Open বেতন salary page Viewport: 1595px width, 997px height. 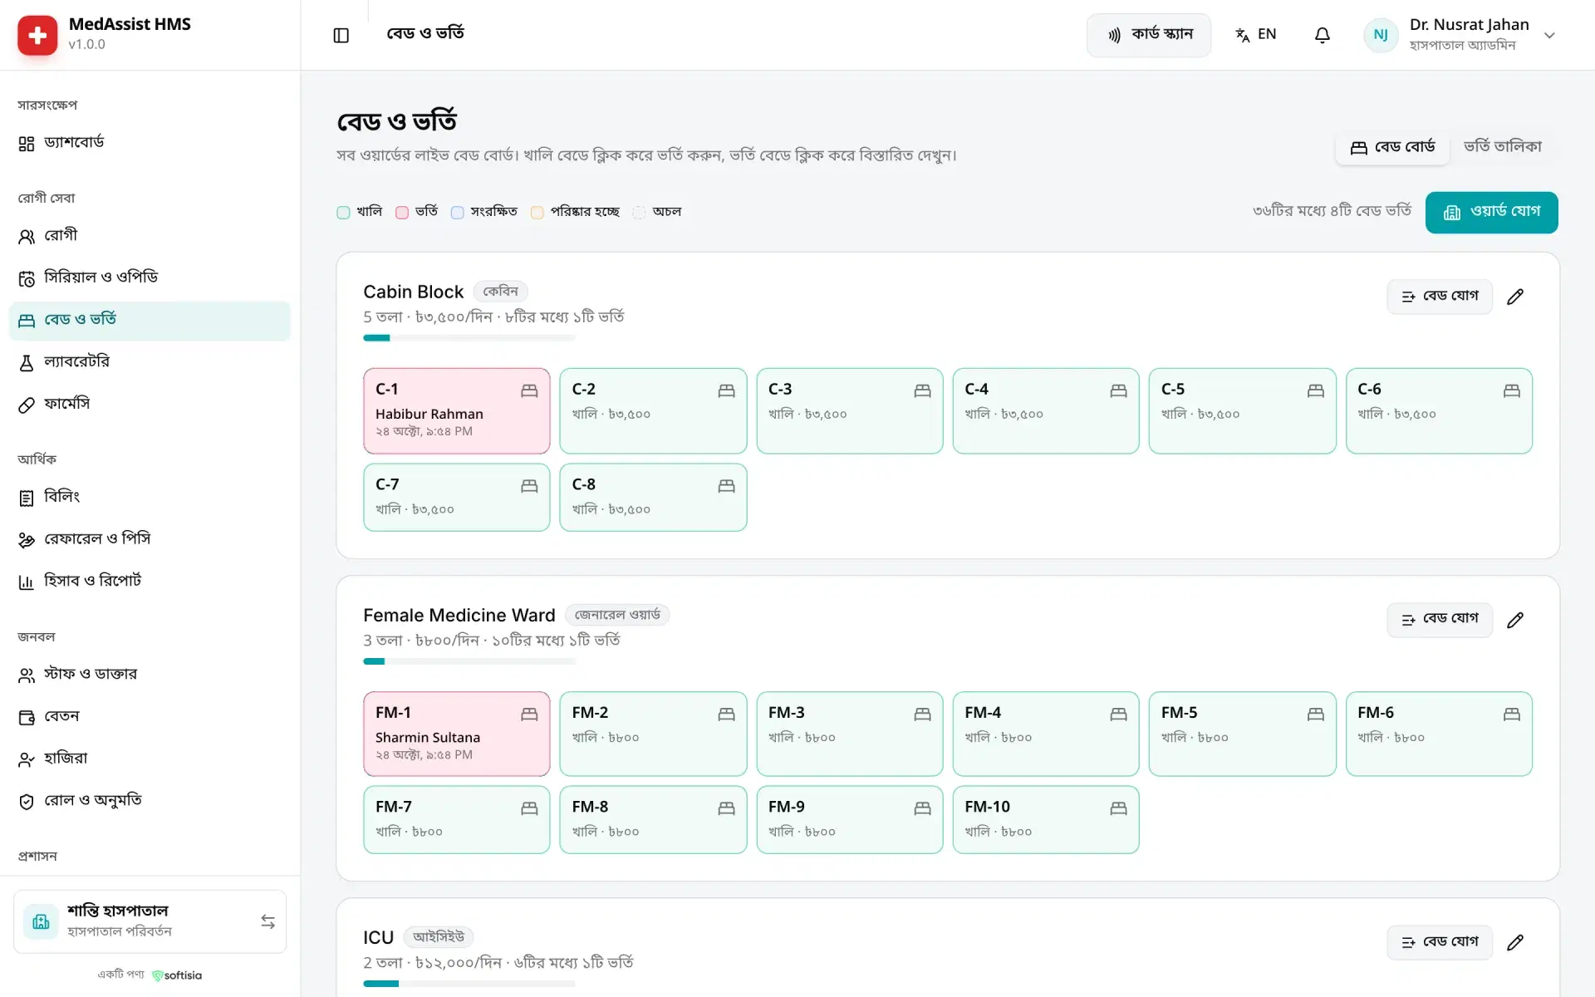point(150,716)
